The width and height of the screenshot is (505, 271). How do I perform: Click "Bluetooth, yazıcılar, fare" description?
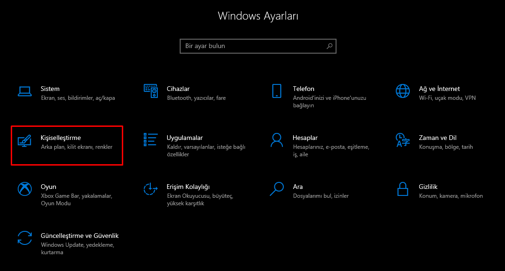pyautogui.click(x=196, y=98)
